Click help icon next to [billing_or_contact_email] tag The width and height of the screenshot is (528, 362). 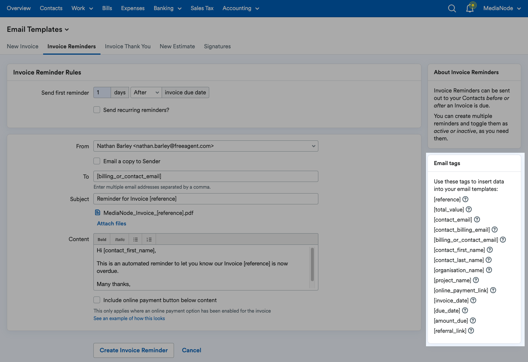tap(503, 240)
